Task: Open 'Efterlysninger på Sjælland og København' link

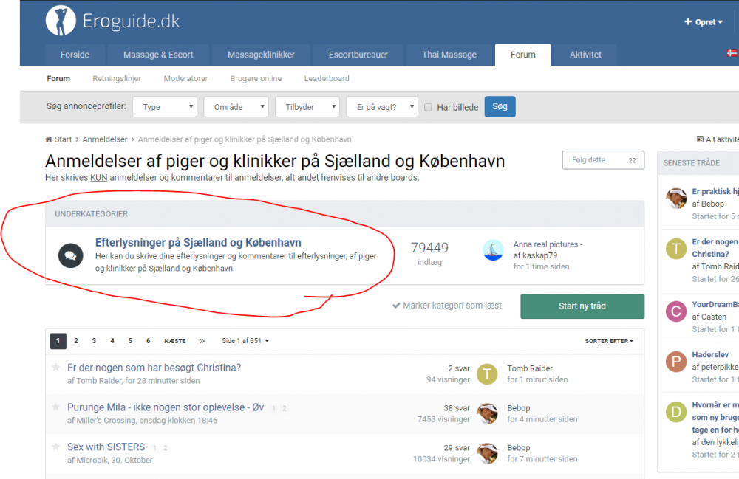Action: [x=198, y=242]
